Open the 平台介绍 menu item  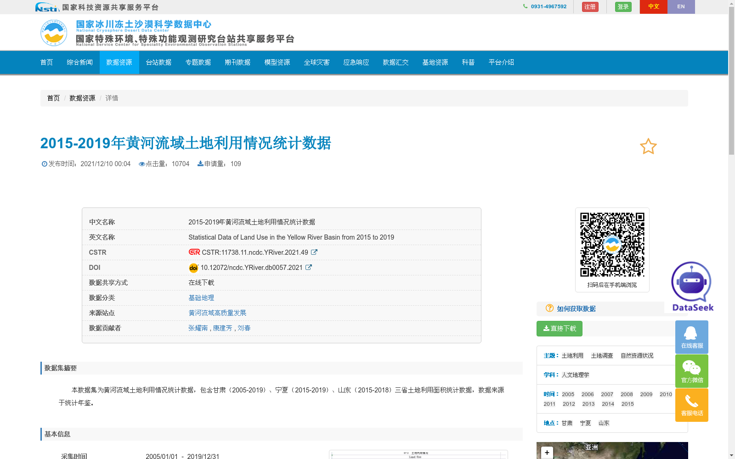coord(502,62)
